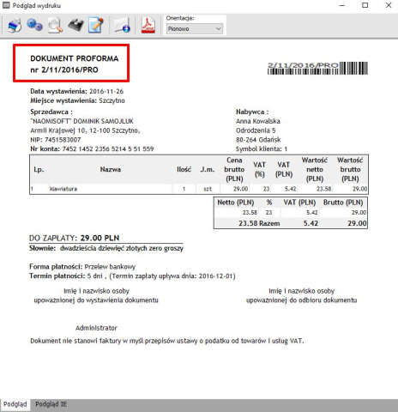Minimize the Podgląd wydruku window
This screenshot has height=412, width=398.
point(342,5)
